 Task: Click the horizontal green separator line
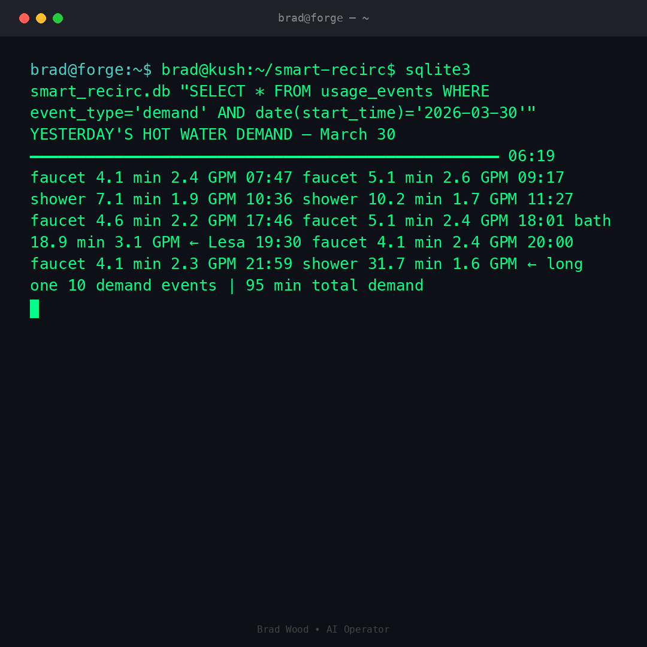click(x=264, y=156)
